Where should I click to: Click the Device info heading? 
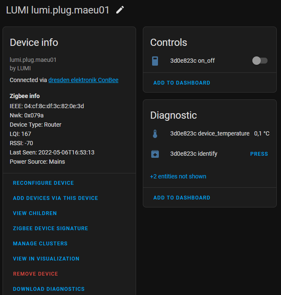(x=34, y=43)
